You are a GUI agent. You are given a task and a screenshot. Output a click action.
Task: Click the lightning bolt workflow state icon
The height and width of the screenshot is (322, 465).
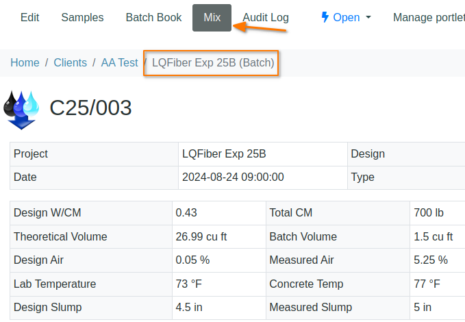coord(325,17)
